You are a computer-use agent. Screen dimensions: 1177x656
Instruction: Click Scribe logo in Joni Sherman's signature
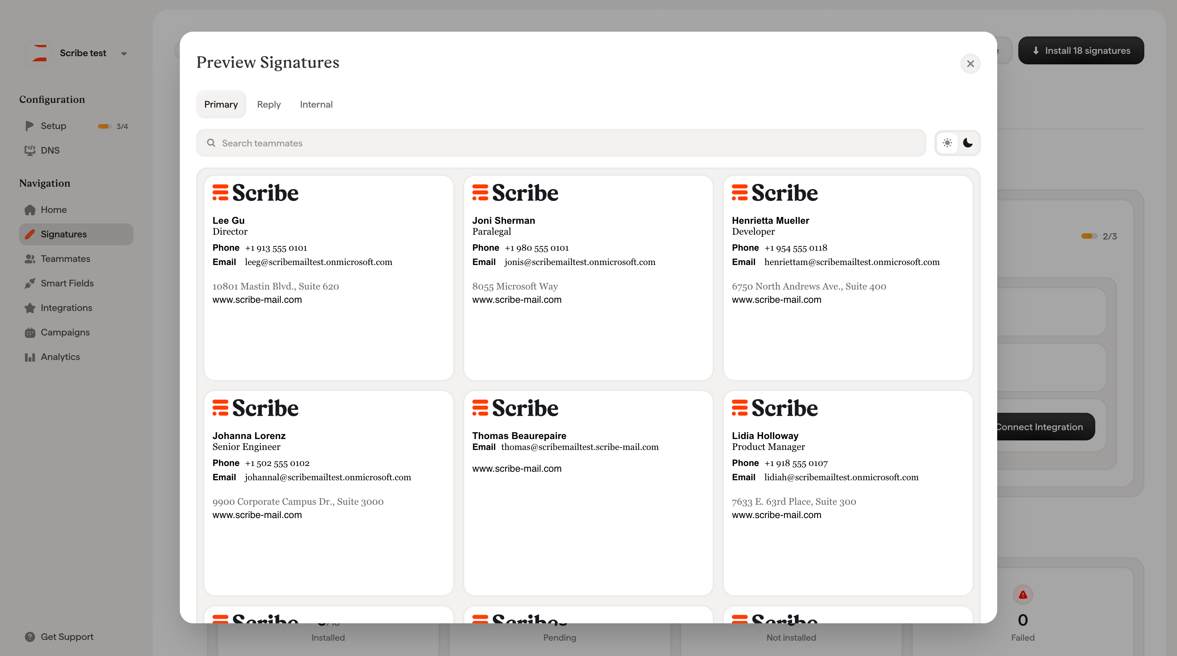pos(515,192)
